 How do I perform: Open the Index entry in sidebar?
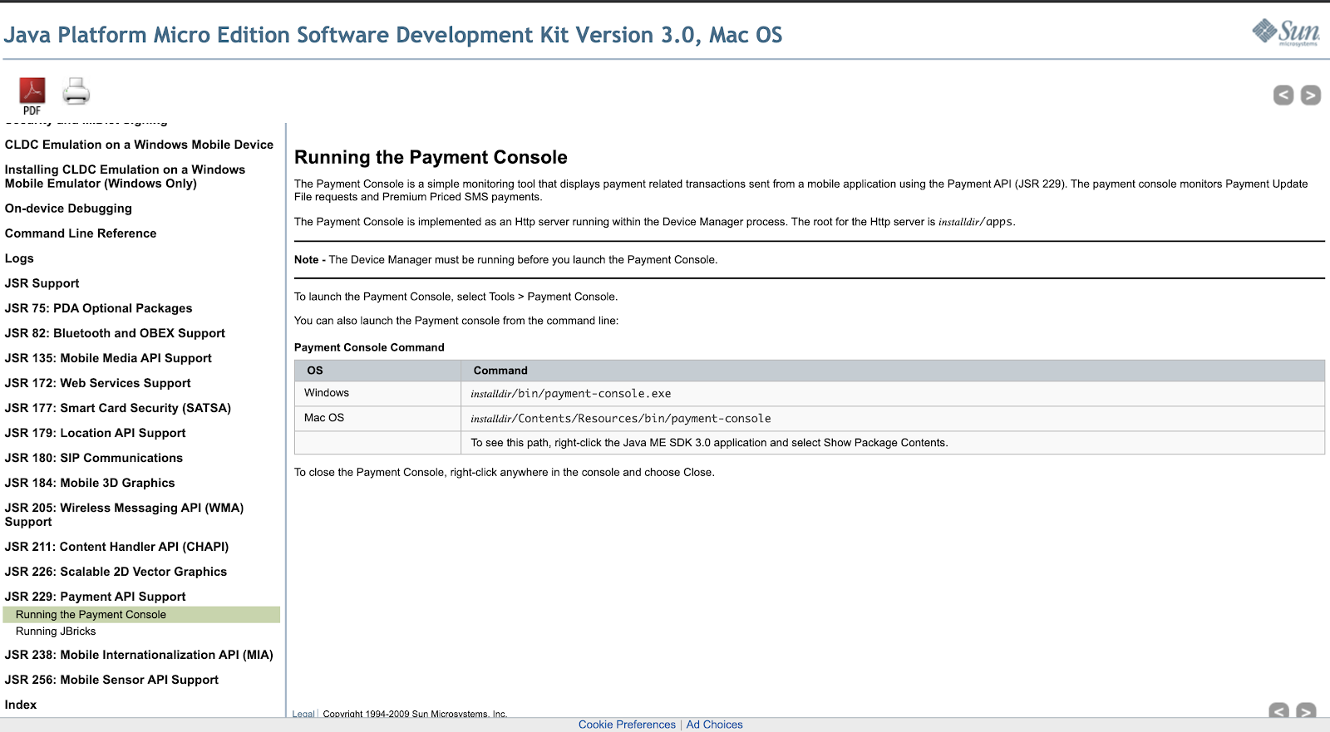pyautogui.click(x=21, y=705)
